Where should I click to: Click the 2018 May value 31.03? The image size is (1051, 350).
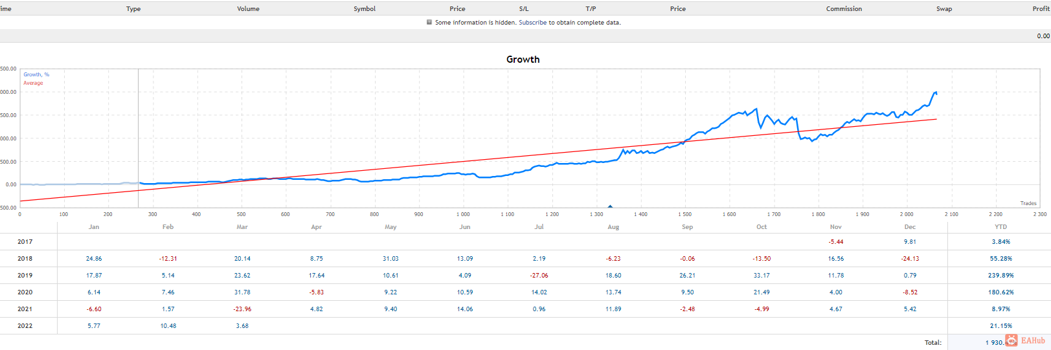pyautogui.click(x=390, y=259)
